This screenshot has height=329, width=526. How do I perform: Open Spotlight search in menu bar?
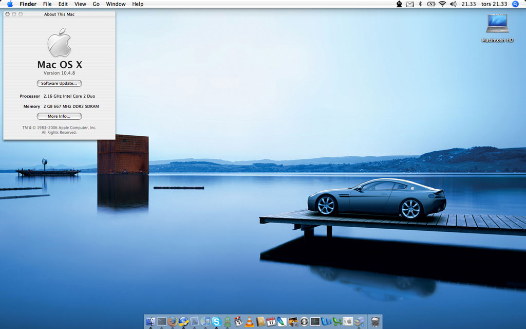tap(516, 4)
